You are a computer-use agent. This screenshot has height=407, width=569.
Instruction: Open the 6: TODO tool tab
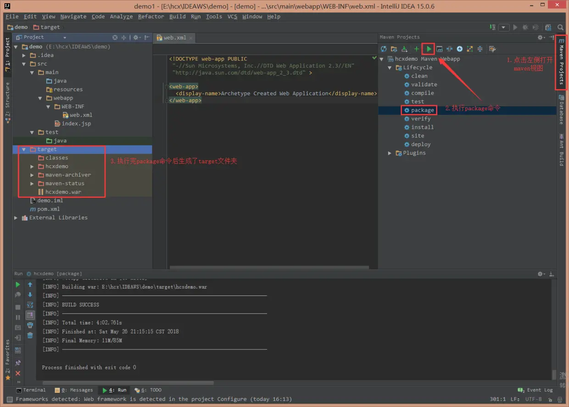pos(148,390)
